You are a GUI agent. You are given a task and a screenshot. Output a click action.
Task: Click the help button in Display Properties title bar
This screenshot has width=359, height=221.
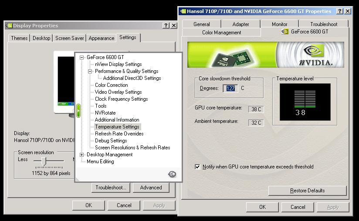(166, 25)
